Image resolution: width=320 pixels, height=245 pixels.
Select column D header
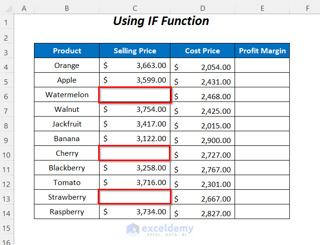click(x=202, y=8)
